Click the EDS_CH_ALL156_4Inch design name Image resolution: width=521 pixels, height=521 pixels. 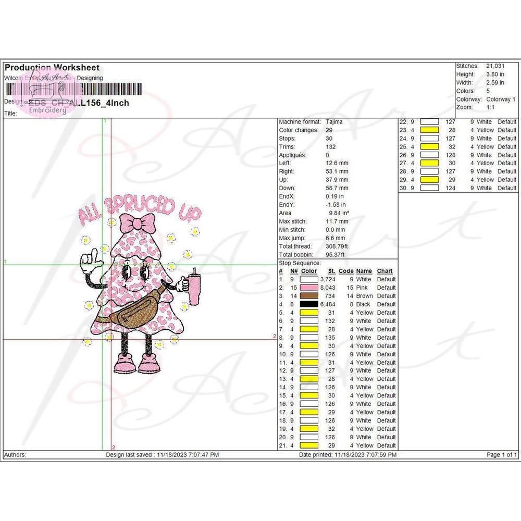click(78, 103)
